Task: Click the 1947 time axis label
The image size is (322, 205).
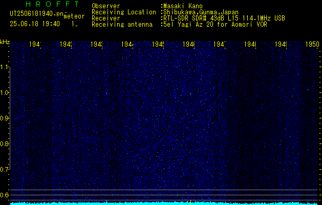Action: click(x=220, y=45)
